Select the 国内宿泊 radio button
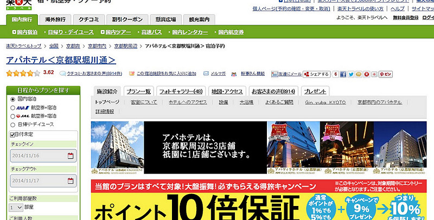The height and width of the screenshot is (220, 434). click(12, 99)
